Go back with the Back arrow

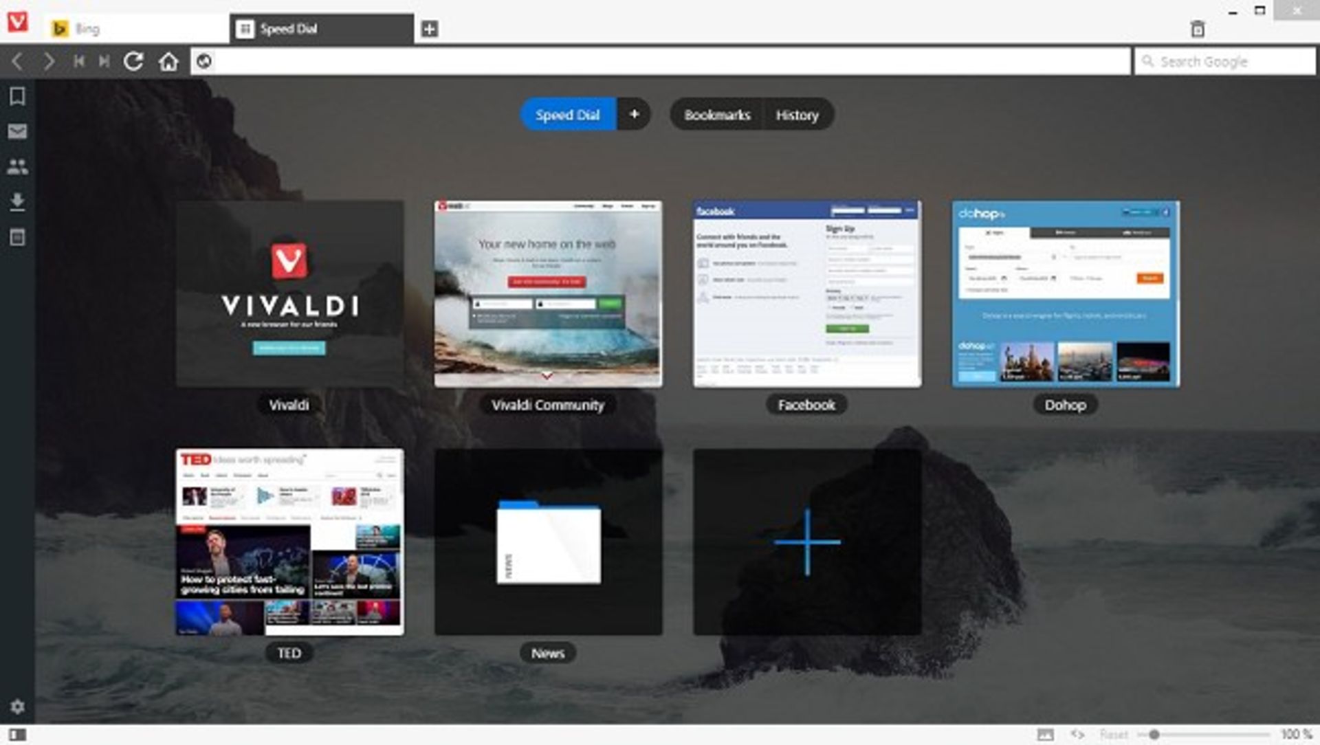coord(18,62)
